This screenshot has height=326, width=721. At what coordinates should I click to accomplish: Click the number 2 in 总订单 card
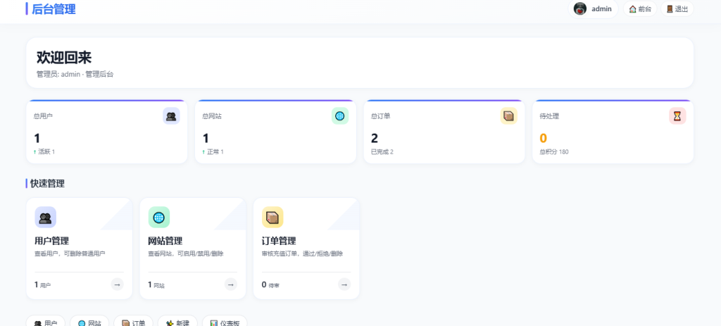375,139
